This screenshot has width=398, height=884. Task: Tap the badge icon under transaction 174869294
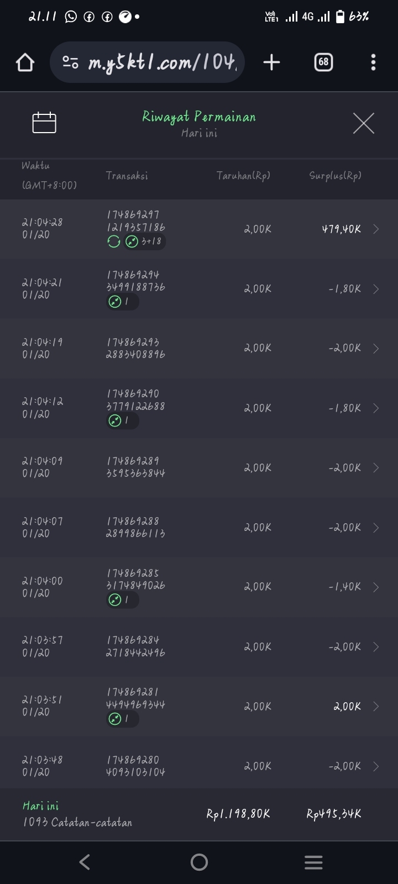[x=116, y=302]
